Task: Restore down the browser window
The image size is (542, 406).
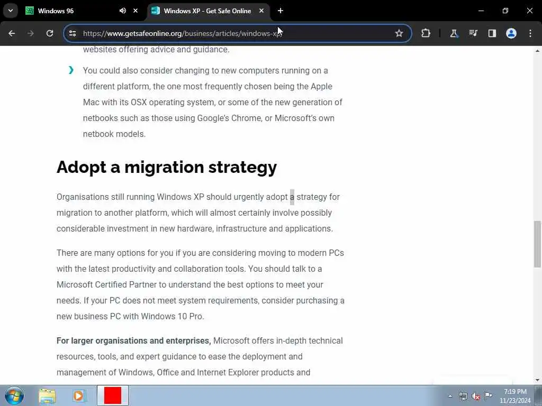Action: click(x=505, y=11)
